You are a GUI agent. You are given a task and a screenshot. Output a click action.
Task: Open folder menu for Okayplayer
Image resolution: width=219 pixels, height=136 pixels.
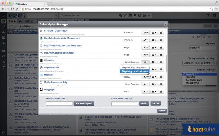(x=154, y=92)
